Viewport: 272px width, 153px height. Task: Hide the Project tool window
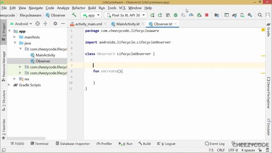point(63,24)
